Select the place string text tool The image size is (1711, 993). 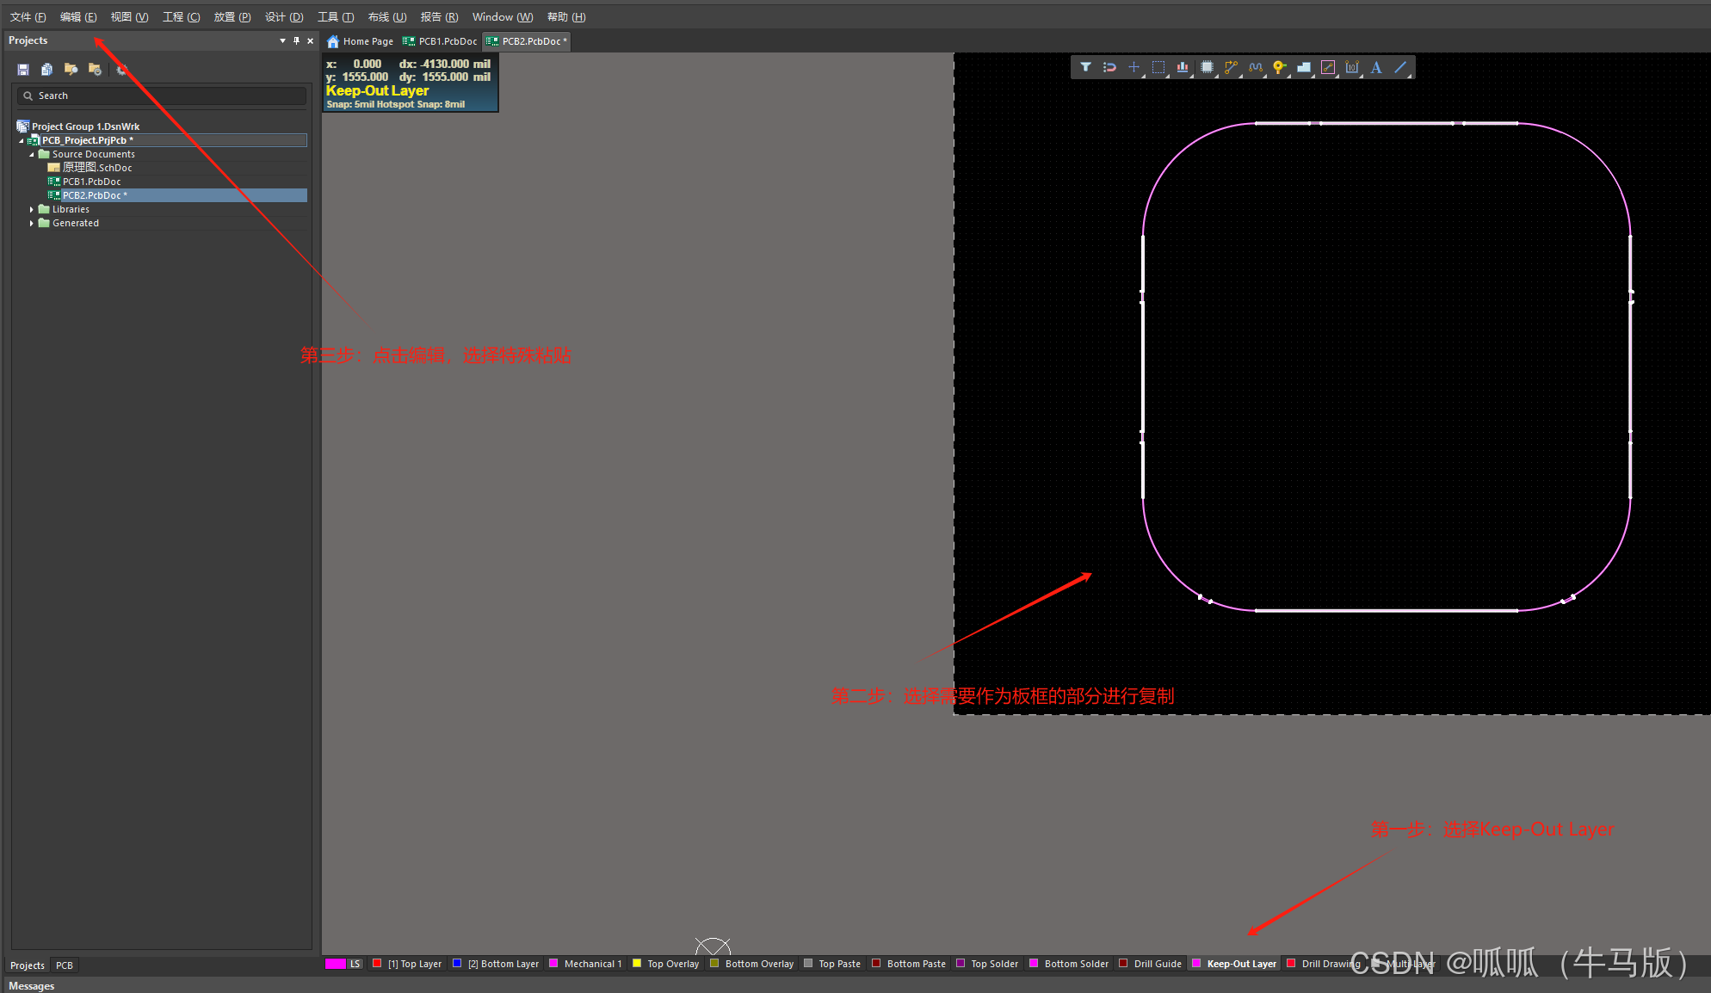1376,67
